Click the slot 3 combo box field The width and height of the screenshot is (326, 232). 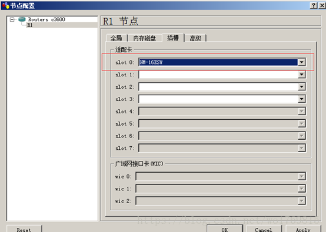218,99
